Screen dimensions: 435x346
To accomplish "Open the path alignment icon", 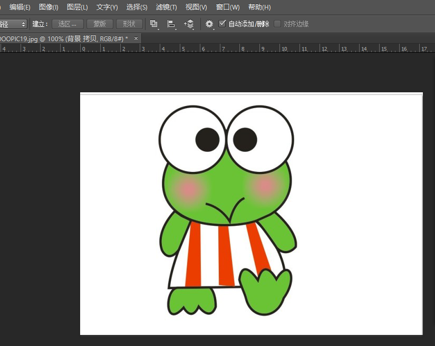I will tap(171, 24).
